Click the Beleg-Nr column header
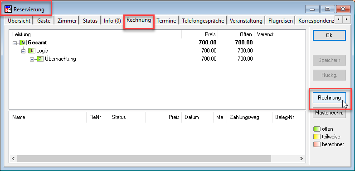This screenshot has width=355, height=171. pyautogui.click(x=288, y=117)
